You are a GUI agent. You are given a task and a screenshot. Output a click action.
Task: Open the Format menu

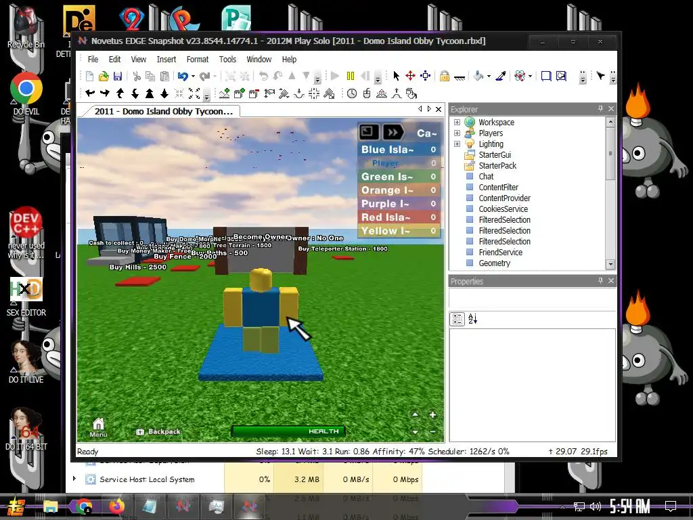pos(197,60)
